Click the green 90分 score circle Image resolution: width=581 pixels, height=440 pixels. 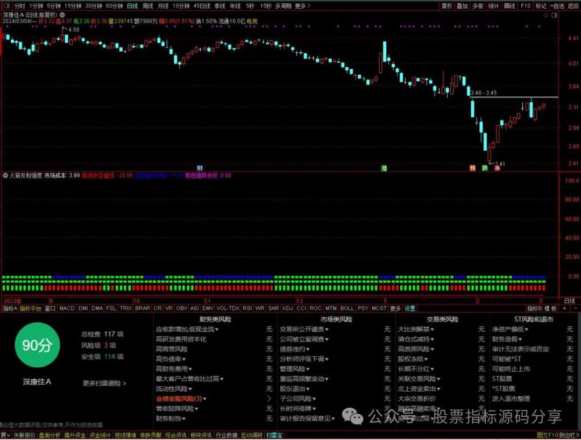(37, 345)
